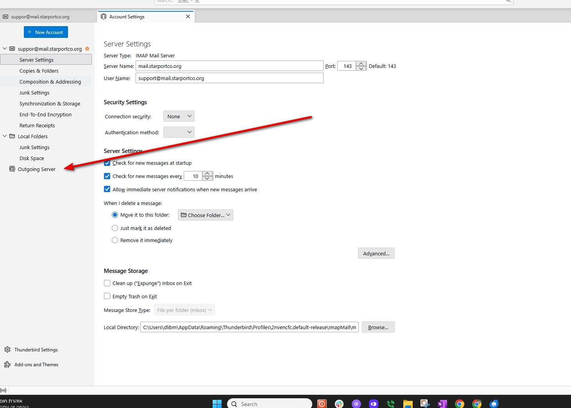
Task: Click the mail account envelope icon in tree
Action: (x=12, y=49)
